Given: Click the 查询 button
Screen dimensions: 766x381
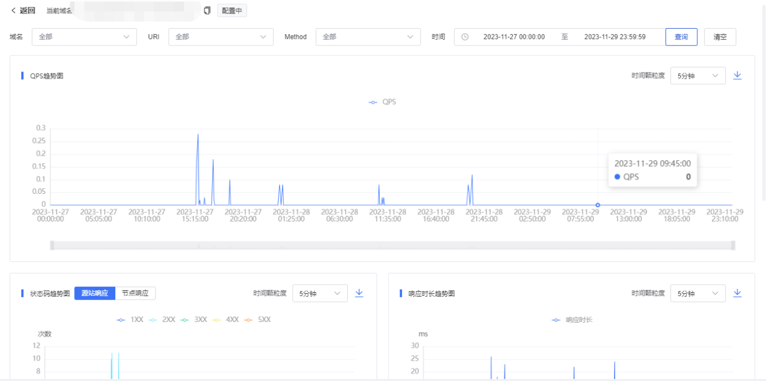Looking at the screenshot, I should click(x=681, y=37).
